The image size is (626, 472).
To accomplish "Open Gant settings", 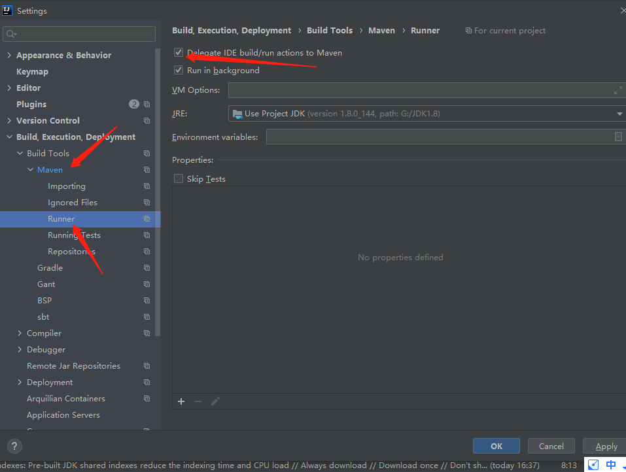I will coord(46,284).
